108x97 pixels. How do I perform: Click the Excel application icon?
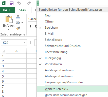click(x=4, y=3)
